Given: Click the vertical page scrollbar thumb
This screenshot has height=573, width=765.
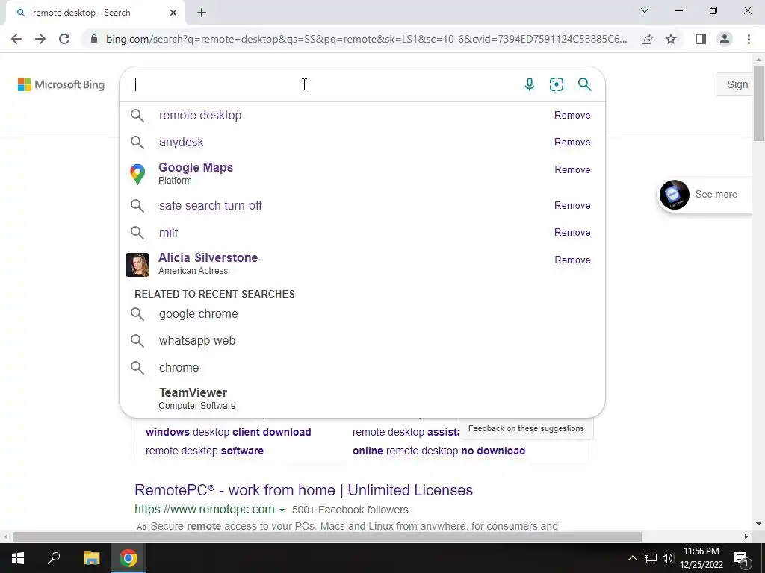Looking at the screenshot, I should point(758,102).
